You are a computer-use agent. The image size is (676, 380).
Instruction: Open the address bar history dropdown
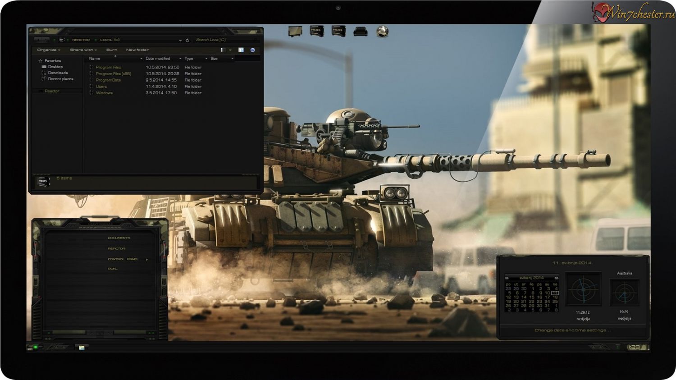tap(180, 40)
